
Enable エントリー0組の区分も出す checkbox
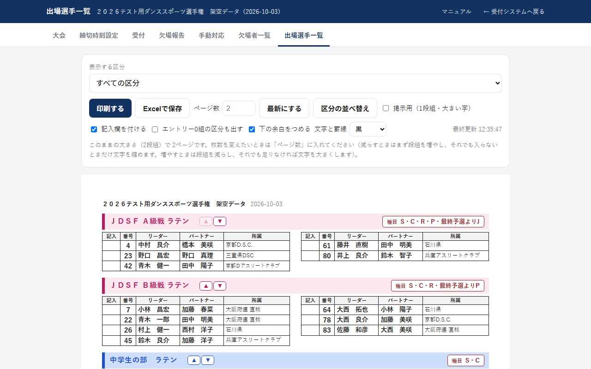pos(155,129)
